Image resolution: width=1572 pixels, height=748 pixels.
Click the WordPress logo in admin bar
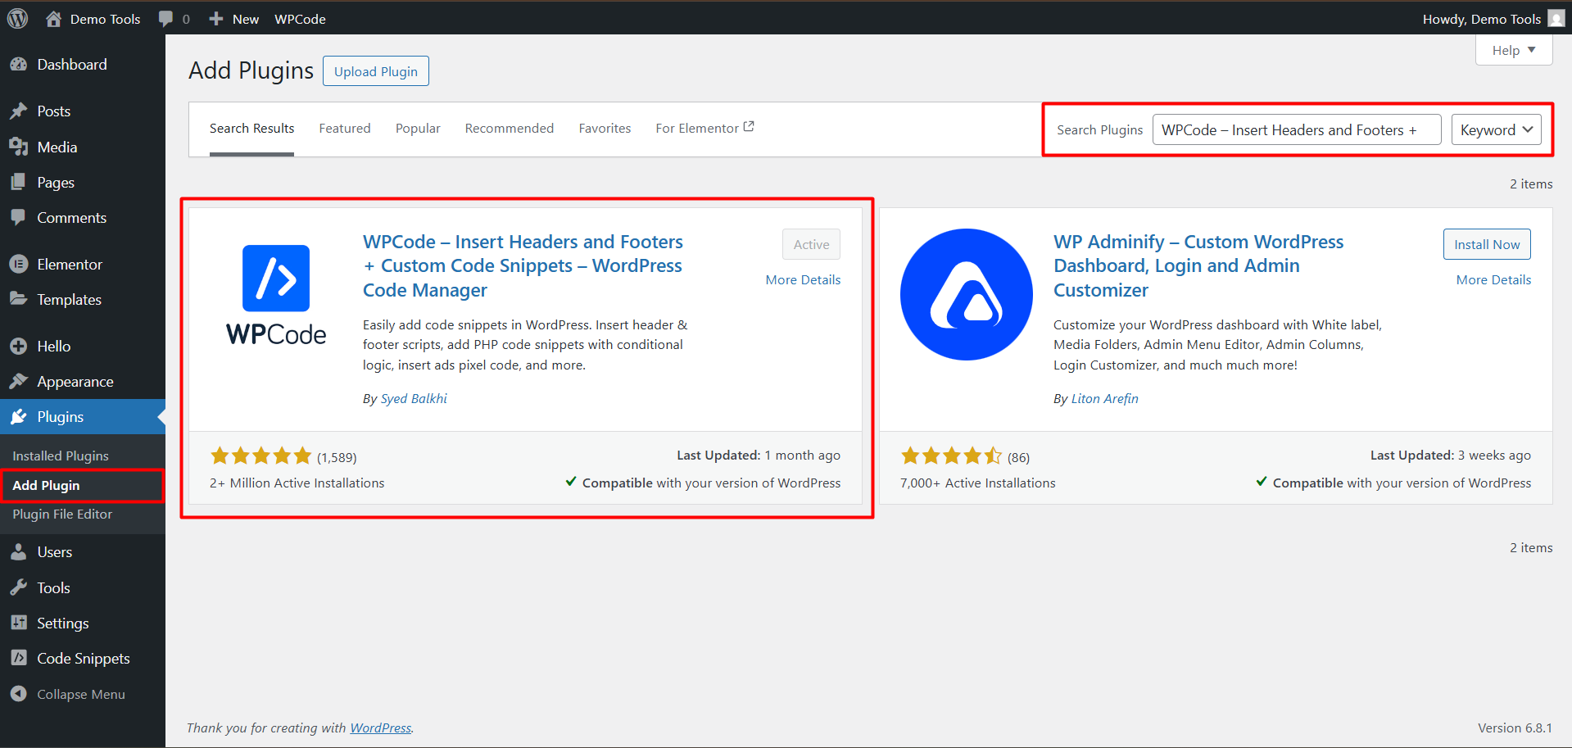[x=17, y=18]
